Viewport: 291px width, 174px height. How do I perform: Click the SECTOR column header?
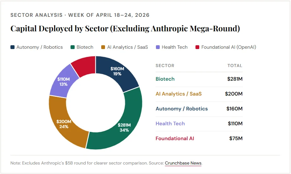[x=165, y=66]
